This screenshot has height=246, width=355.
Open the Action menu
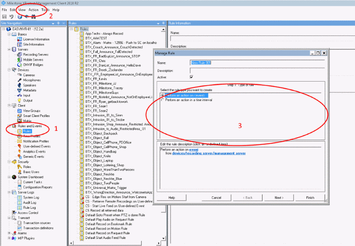point(33,10)
